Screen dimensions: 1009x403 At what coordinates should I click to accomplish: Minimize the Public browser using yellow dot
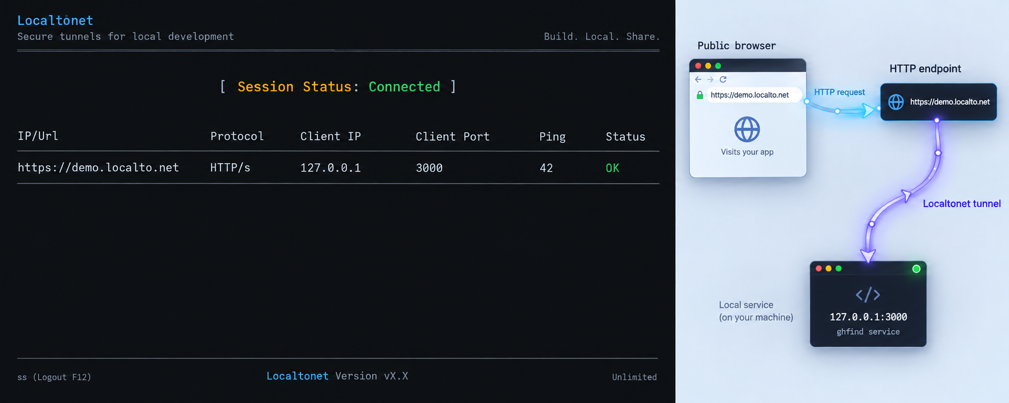(x=708, y=66)
